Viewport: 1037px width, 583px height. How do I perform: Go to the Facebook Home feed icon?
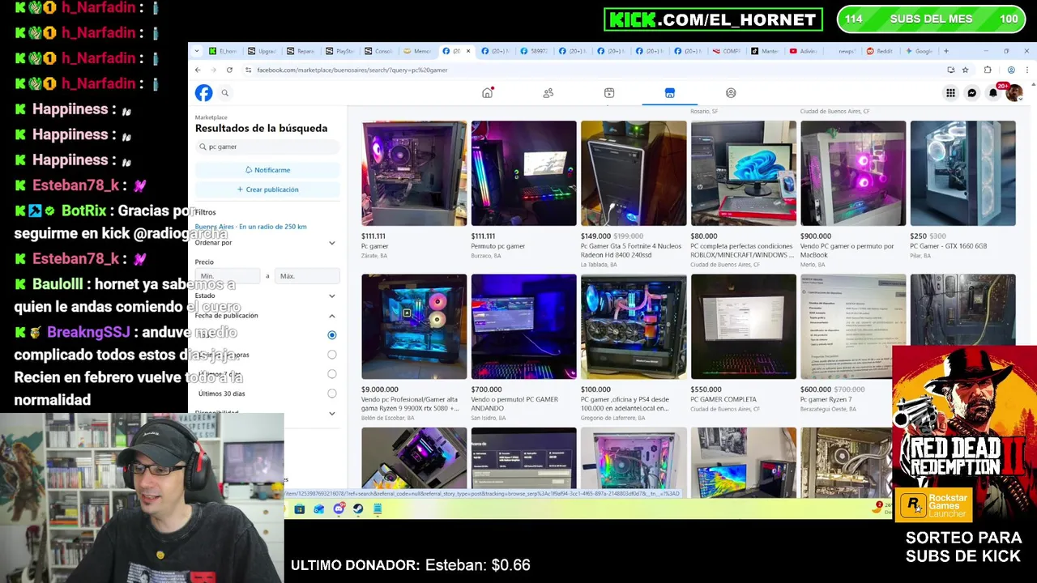tap(487, 93)
